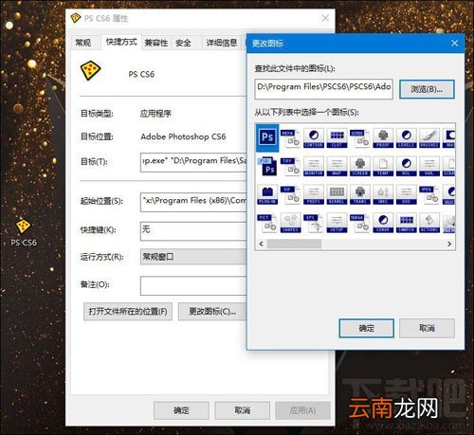Select the TARGA file icon
The width and height of the screenshot is (474, 435).
coord(360,223)
